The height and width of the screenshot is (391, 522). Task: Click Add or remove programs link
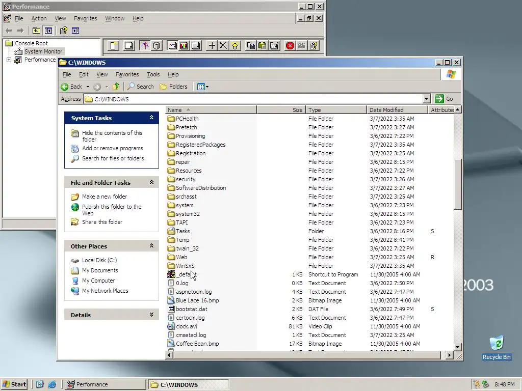113,148
